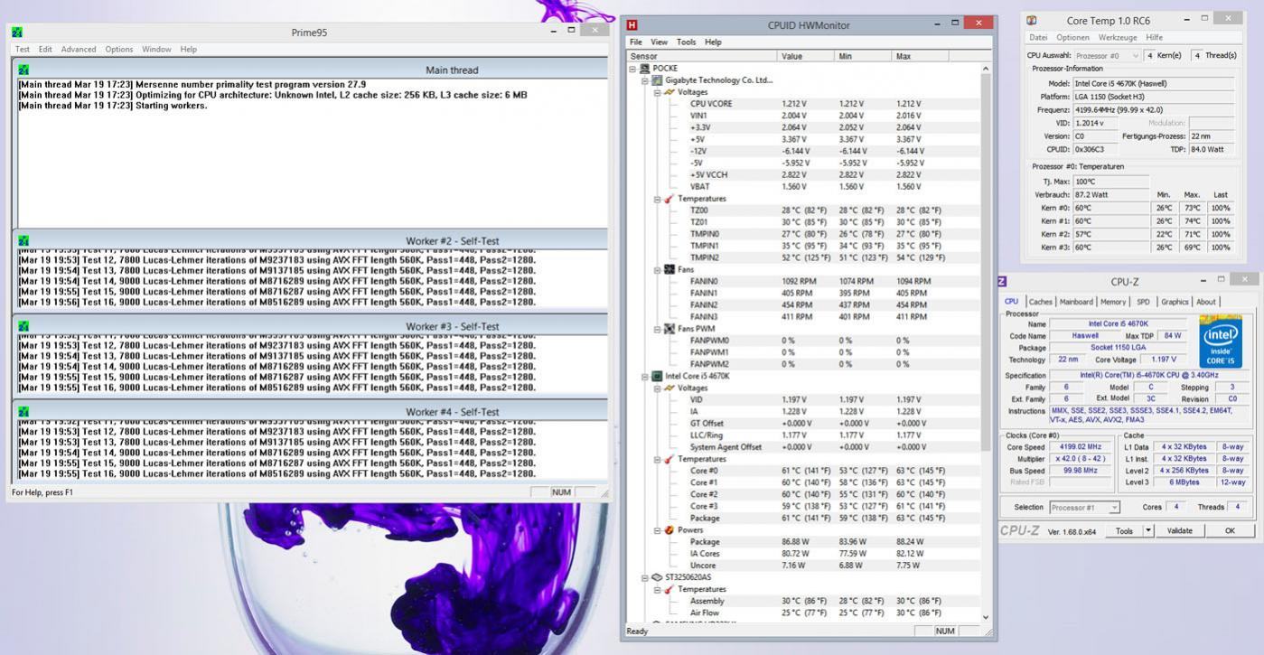Open the Datei menu in Core Temp
The width and height of the screenshot is (1264, 655).
1038,37
